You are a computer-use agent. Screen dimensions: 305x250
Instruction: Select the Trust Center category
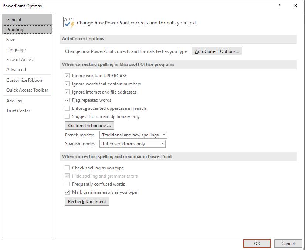(x=18, y=111)
